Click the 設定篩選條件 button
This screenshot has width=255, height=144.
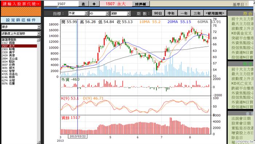point(21,20)
